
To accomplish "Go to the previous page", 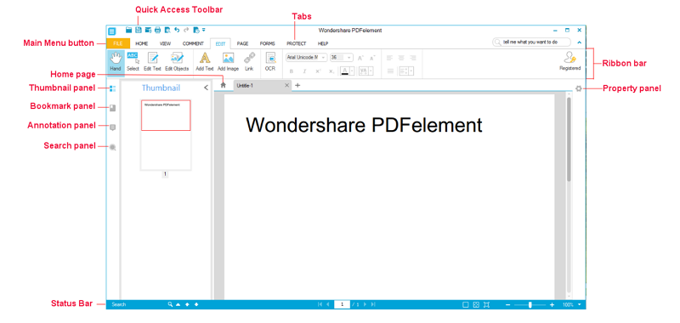I will tap(328, 305).
